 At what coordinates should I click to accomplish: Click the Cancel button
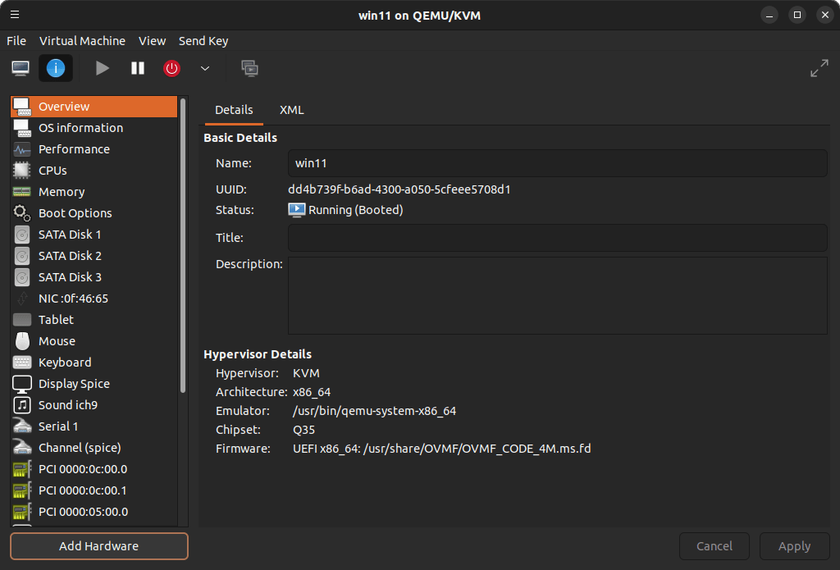[714, 546]
